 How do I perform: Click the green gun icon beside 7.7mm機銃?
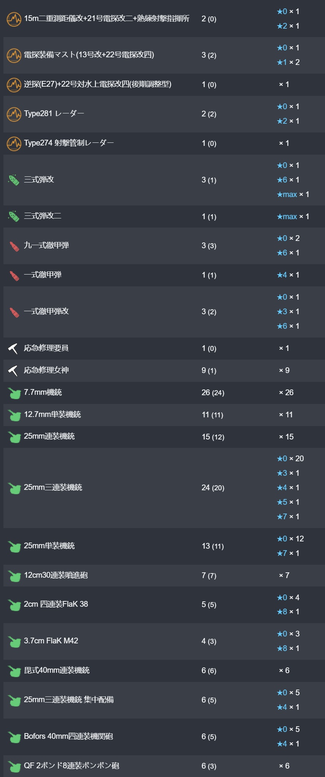pyautogui.click(x=14, y=393)
